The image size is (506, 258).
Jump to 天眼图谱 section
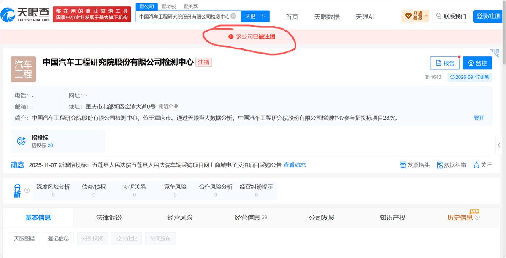click(24, 239)
